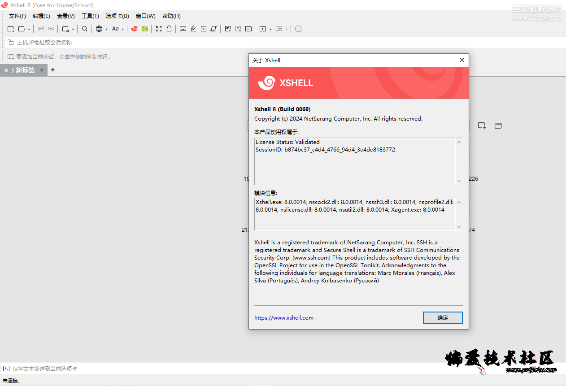This screenshot has width=566, height=386.
Task: Open the https://www.xshell.com link
Action: click(x=284, y=317)
